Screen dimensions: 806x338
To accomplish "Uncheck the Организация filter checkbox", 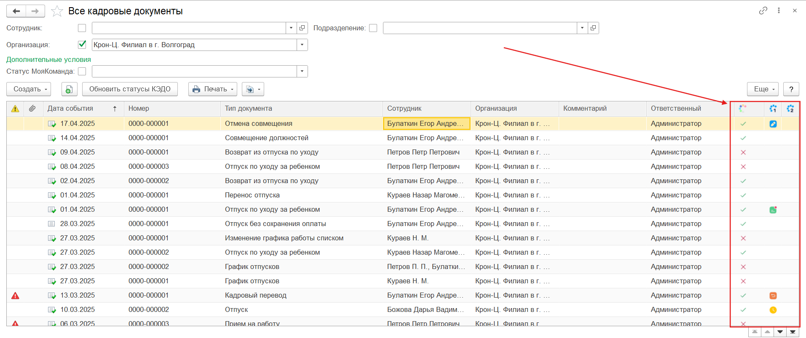I will pos(82,45).
